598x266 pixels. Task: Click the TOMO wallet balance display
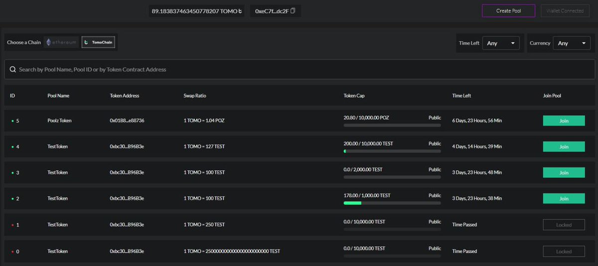click(196, 10)
